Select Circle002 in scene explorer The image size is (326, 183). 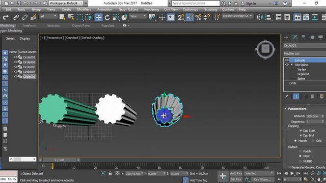(29, 62)
